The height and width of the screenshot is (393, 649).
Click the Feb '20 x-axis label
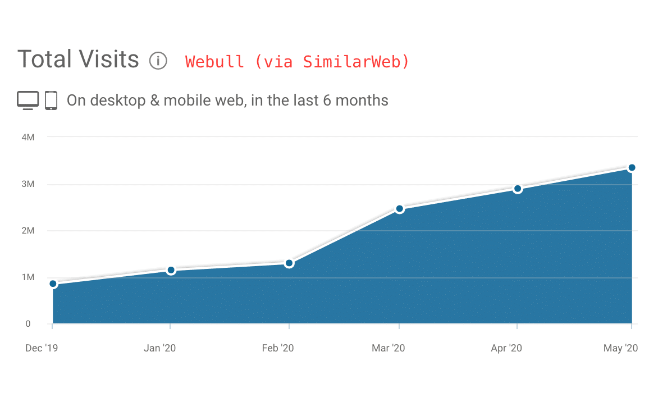[278, 348]
